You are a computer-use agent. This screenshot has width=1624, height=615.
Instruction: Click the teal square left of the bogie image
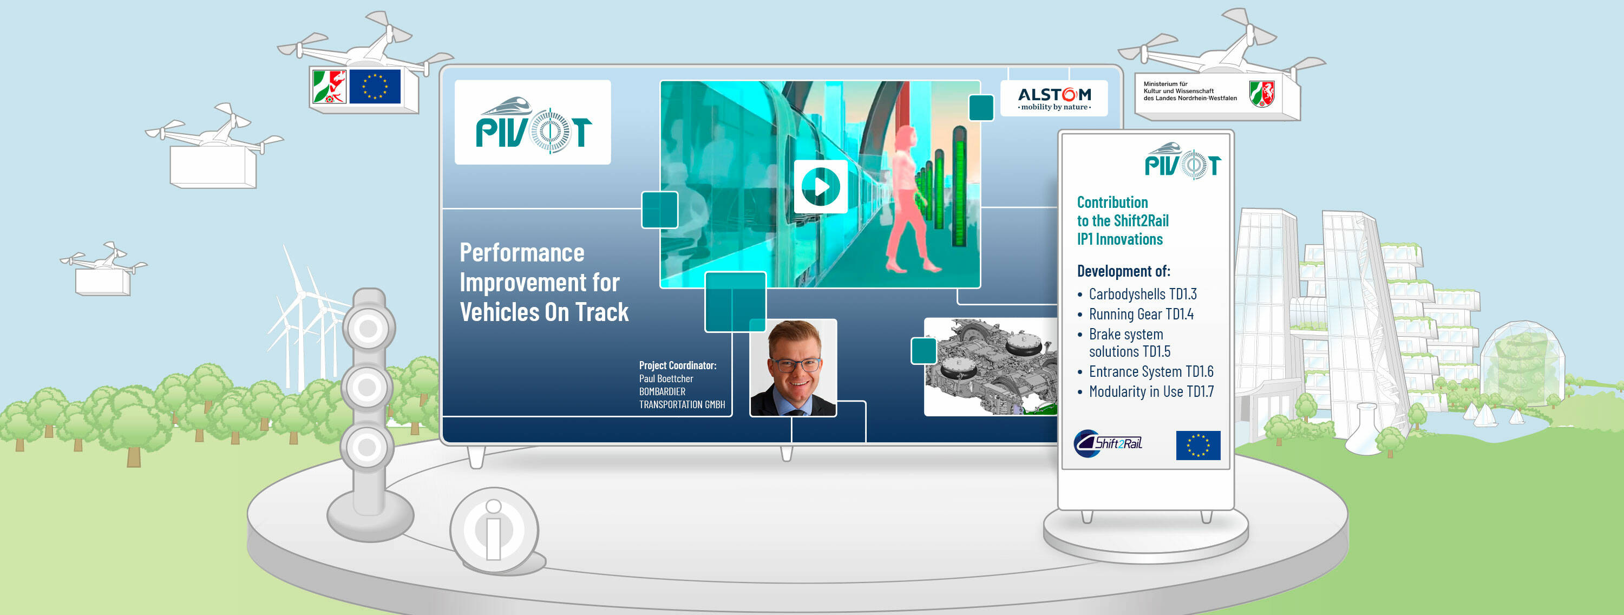[924, 351]
